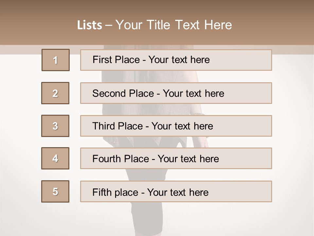Click the 'Third Place - Your text here' field
Screen dimensions: 314x236
click(176, 126)
